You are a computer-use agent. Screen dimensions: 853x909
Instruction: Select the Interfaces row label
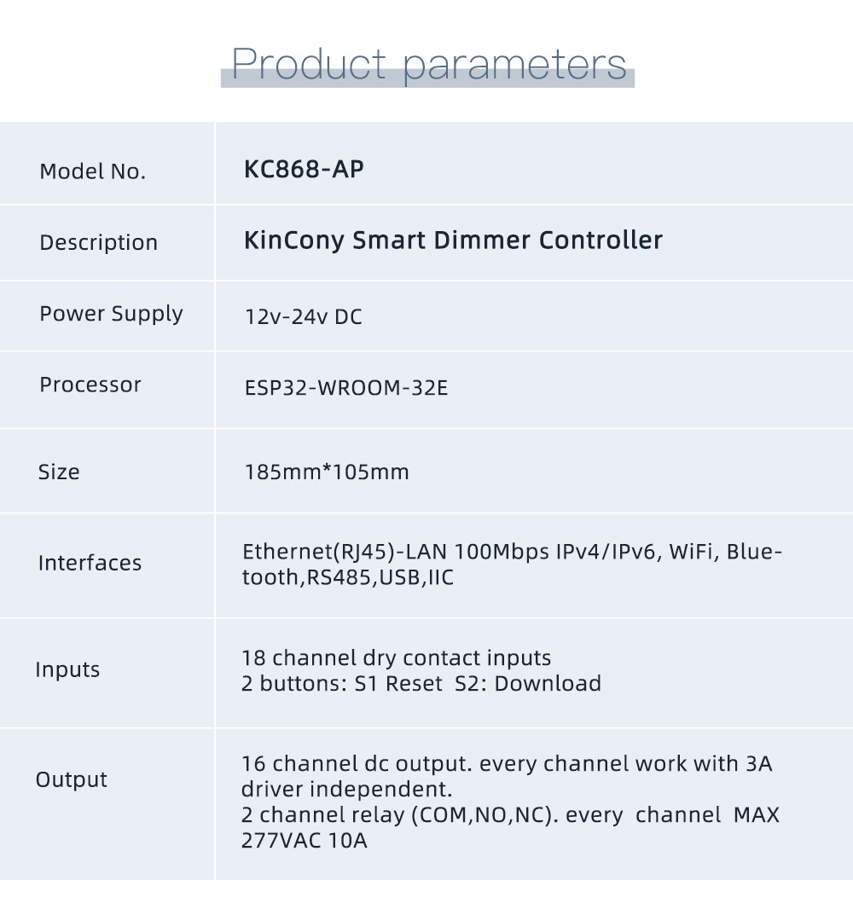point(90,563)
